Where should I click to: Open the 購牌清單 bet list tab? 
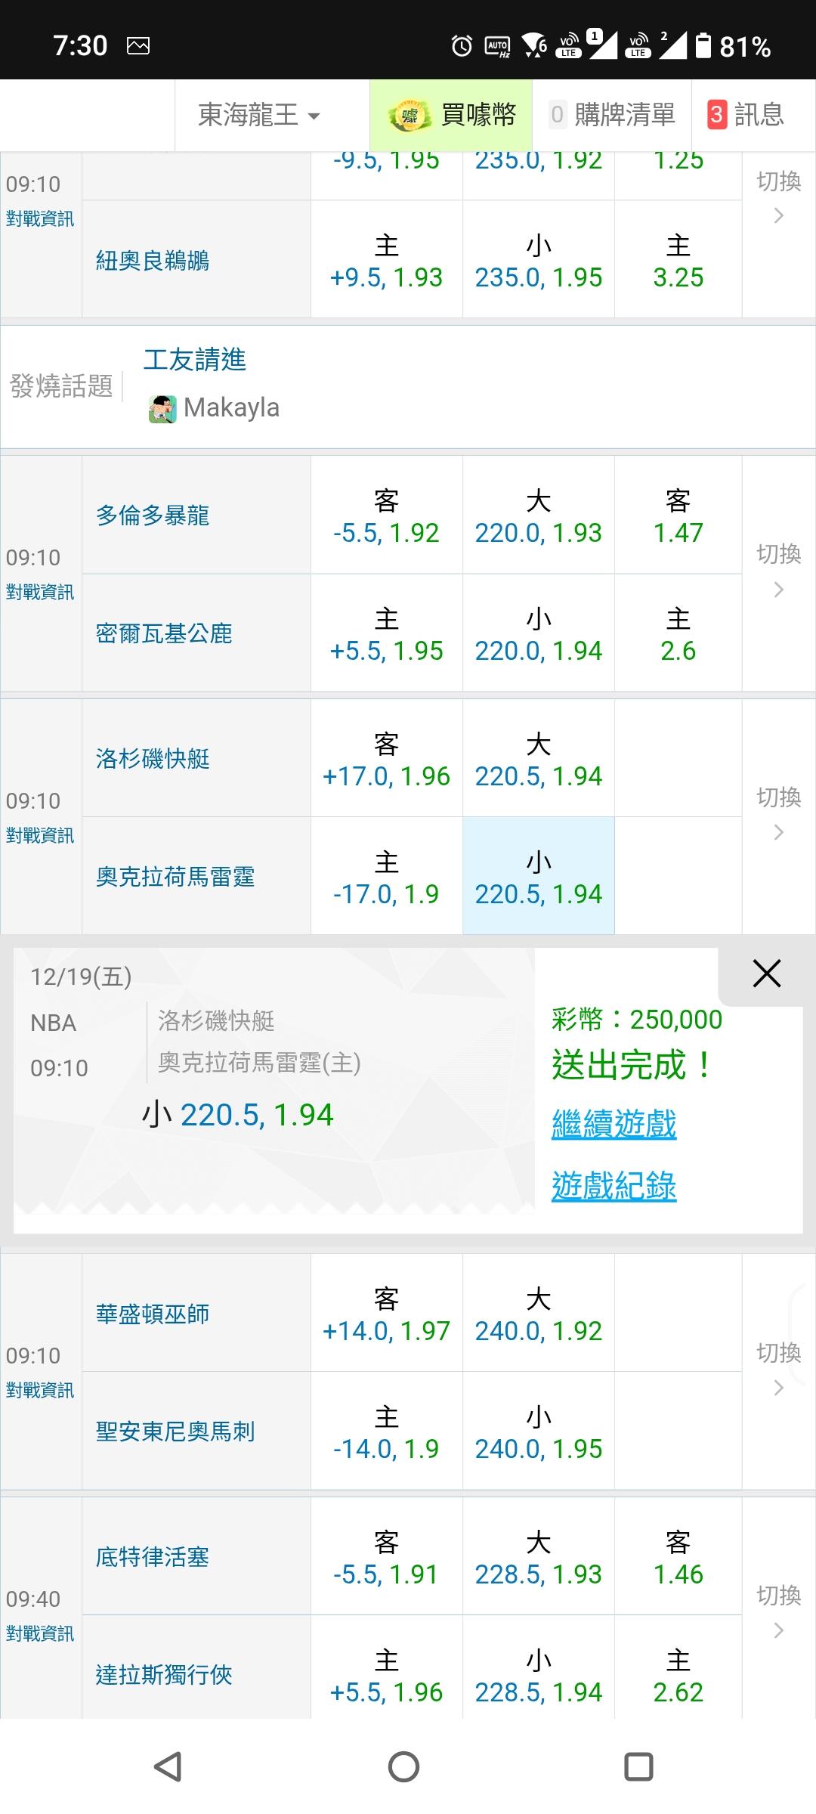612,115
